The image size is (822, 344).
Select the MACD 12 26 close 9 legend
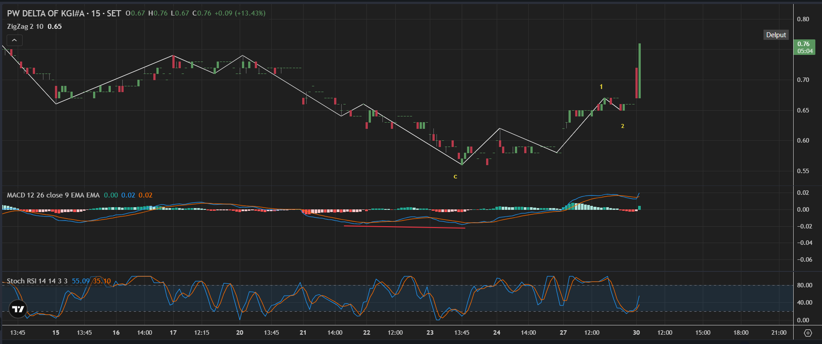(x=53, y=195)
